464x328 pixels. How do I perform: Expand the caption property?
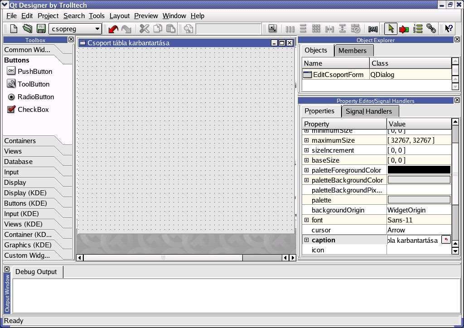pyautogui.click(x=307, y=240)
